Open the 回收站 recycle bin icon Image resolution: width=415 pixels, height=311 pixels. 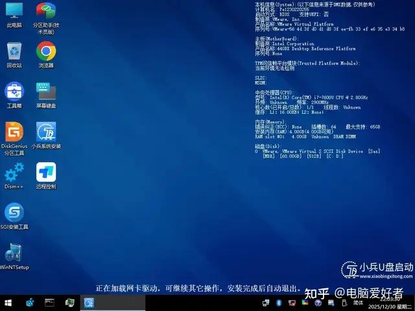14,55
